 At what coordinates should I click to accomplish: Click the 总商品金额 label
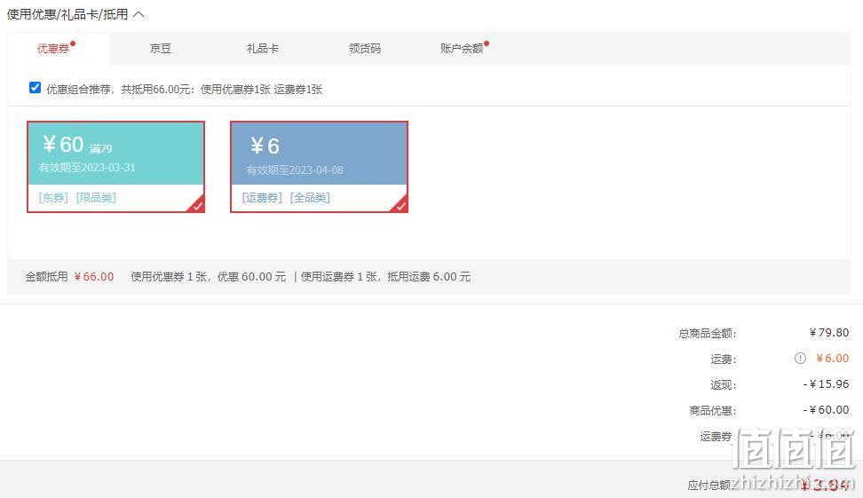click(708, 334)
